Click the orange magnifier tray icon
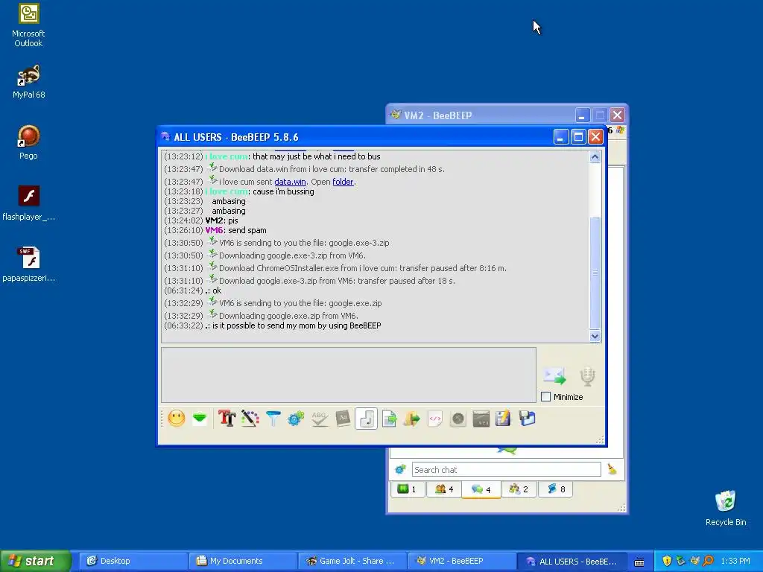This screenshot has width=763, height=572. 708,562
